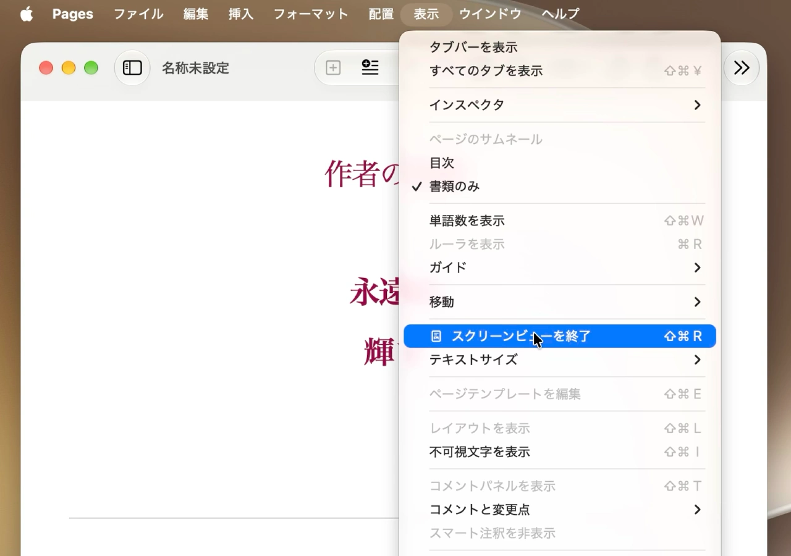The height and width of the screenshot is (556, 791).
Task: Zoom the Pages window with green button
Action: 91,68
